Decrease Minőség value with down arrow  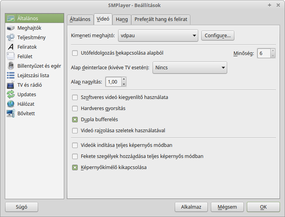273,55
